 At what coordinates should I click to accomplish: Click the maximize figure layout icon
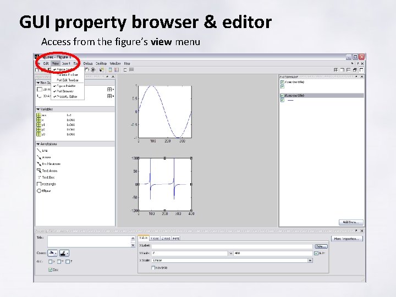coord(361,70)
